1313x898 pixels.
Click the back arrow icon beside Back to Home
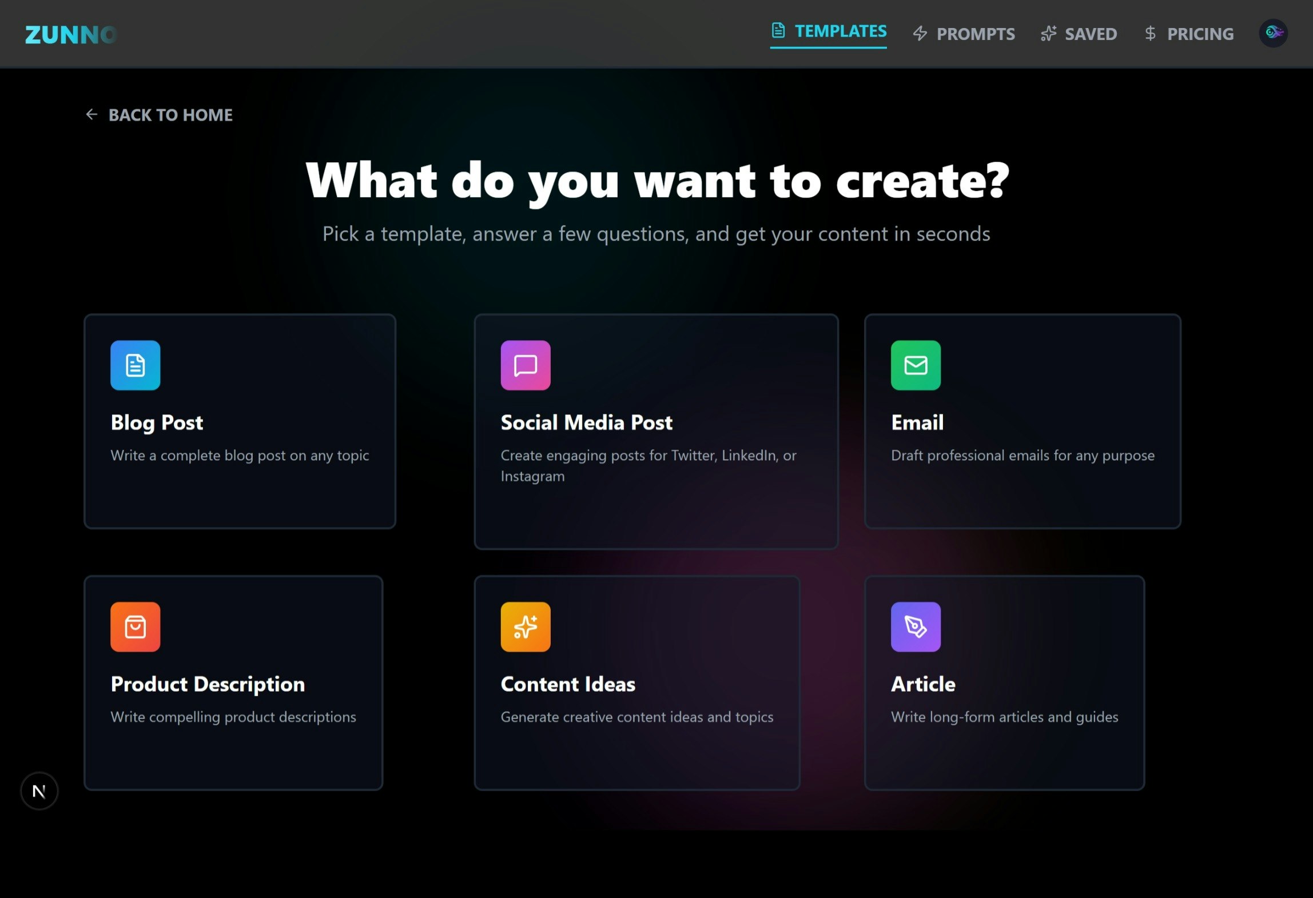click(91, 114)
